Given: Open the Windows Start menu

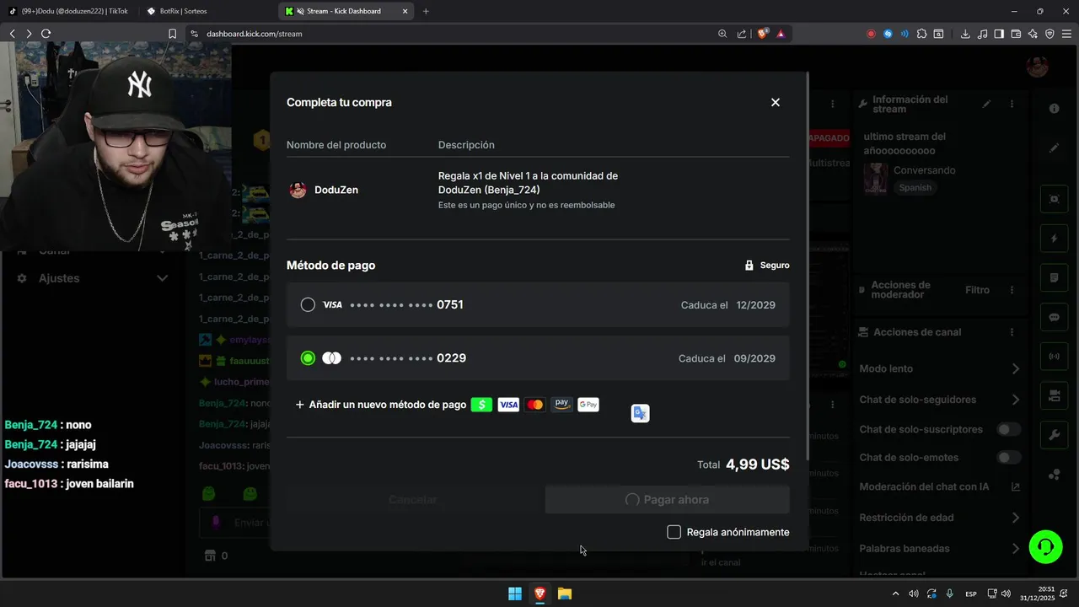Looking at the screenshot, I should [x=515, y=594].
